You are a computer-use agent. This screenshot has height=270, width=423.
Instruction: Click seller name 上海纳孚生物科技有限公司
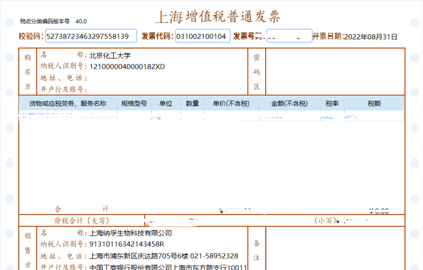click(x=130, y=233)
